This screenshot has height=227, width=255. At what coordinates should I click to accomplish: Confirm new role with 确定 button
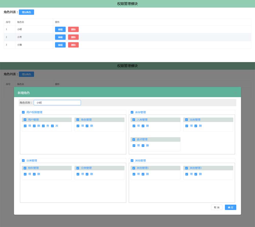tap(231, 207)
